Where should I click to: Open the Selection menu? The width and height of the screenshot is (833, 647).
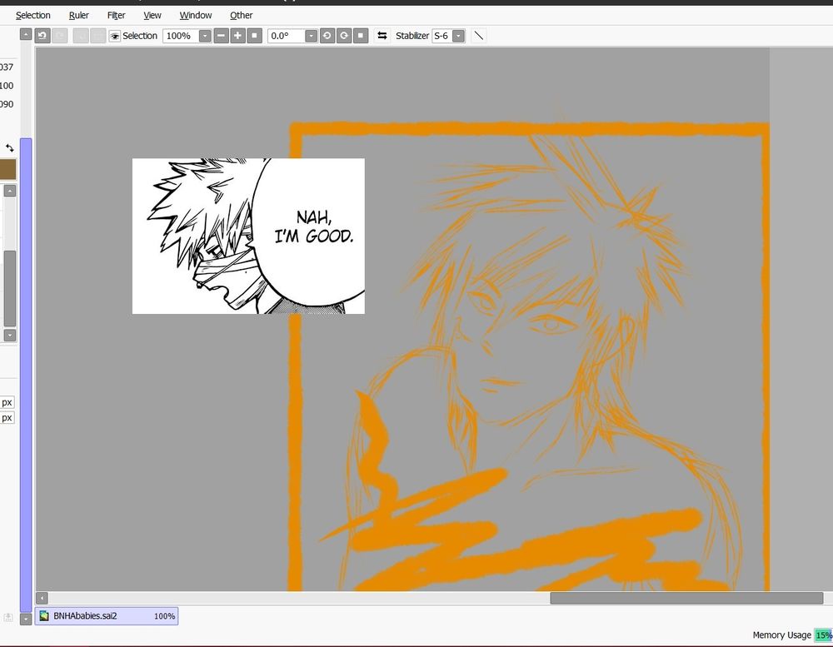[x=33, y=15]
